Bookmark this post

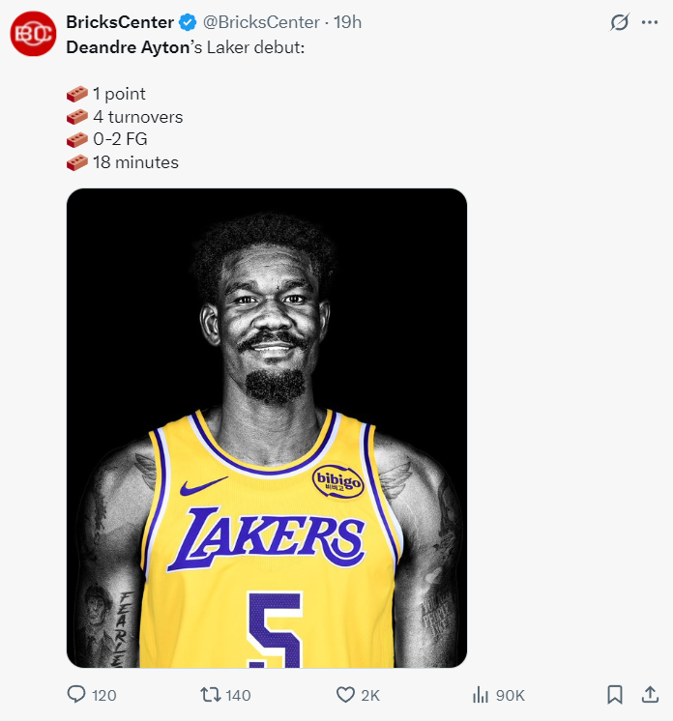(x=614, y=695)
